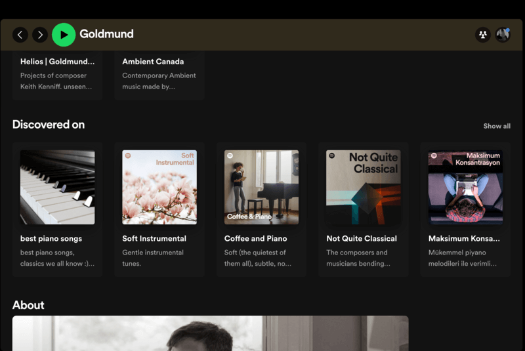Click the Soft Instrumental playlist title
The image size is (525, 351).
[x=154, y=239]
